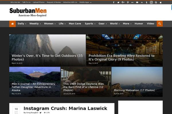Image resolution: width=172 pixels, height=114 pixels.
Task: Open the Who Are We link
Action: tap(15, 2)
